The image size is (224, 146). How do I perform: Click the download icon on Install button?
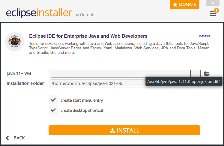tap(112, 130)
